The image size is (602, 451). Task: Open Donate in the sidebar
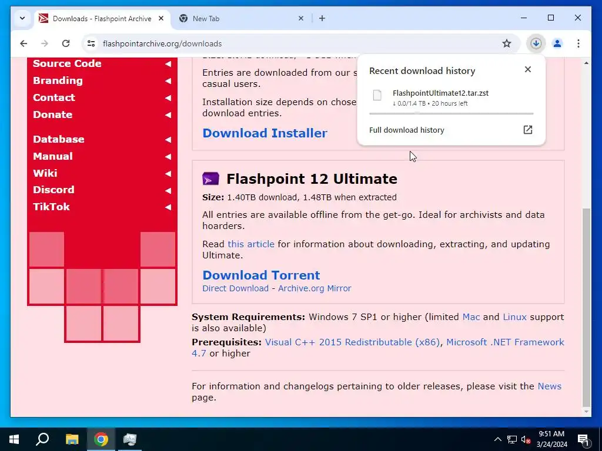[52, 115]
